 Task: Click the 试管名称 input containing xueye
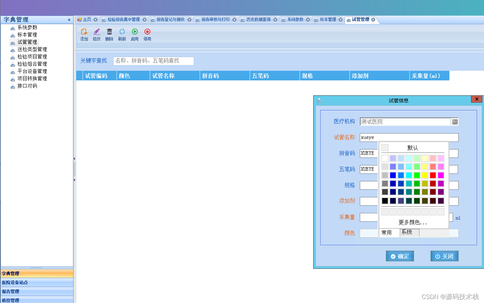[409, 138]
